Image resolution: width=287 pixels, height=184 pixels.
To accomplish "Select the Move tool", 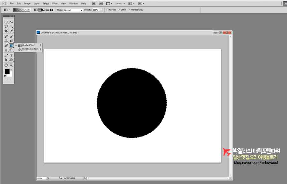I will click(11, 22).
